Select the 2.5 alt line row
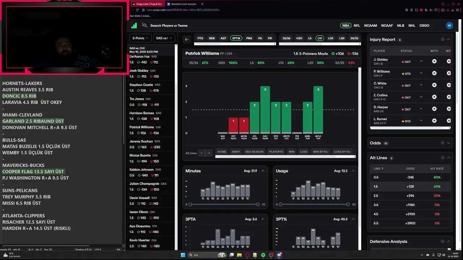The height and width of the screenshot is (260, 463). point(410,196)
